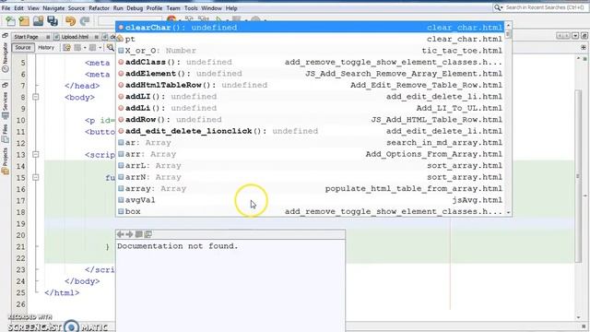Click the Last Edit icon in editor toolbar
Image resolution: width=590 pixels, height=332 pixels.
pos(66,47)
